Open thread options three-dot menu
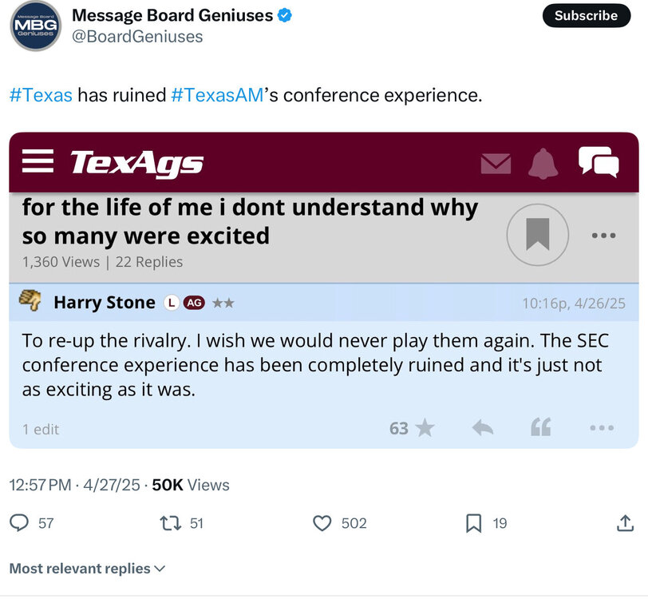This screenshot has width=648, height=599. (603, 235)
